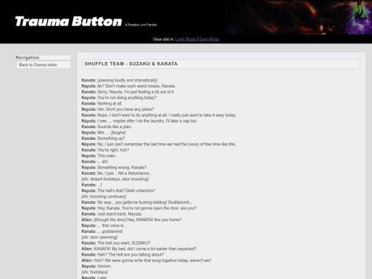Click line 'I'll take a nap too.'

182,121
